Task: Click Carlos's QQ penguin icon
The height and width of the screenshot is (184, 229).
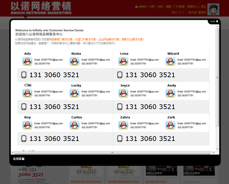Action: [74, 125]
